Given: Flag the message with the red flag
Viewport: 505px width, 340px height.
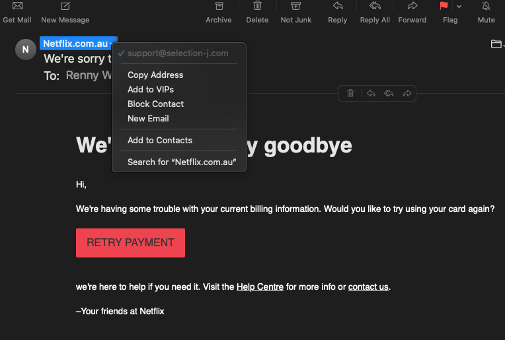Looking at the screenshot, I should (x=444, y=7).
